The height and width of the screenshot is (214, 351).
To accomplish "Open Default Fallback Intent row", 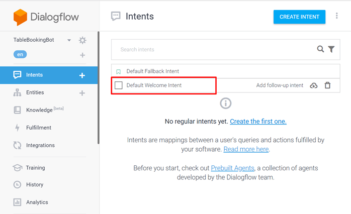I will 226,71.
